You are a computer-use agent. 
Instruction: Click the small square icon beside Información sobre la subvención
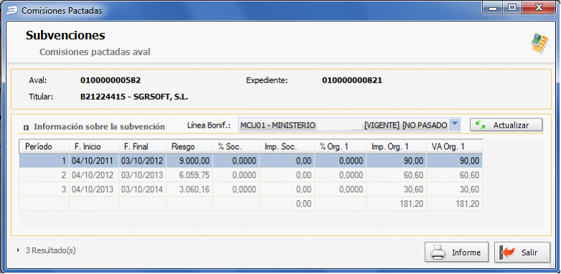26,127
